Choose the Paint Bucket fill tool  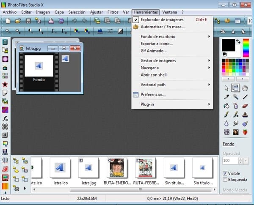226,106
